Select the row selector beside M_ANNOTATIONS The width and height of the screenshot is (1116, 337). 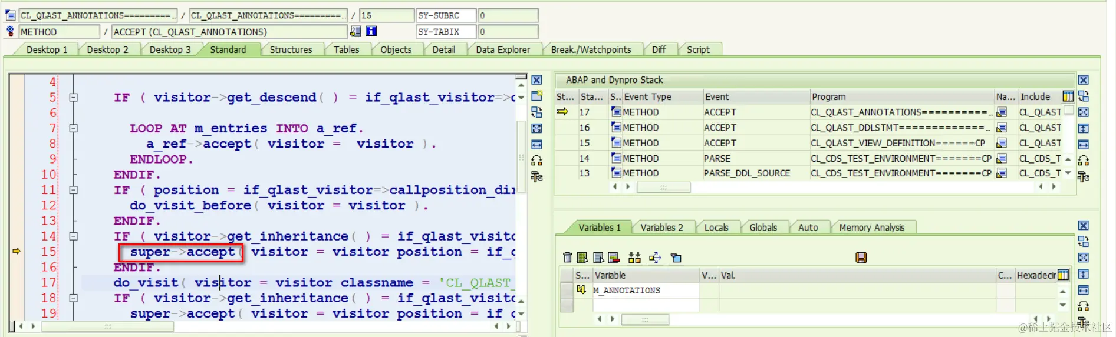point(567,290)
